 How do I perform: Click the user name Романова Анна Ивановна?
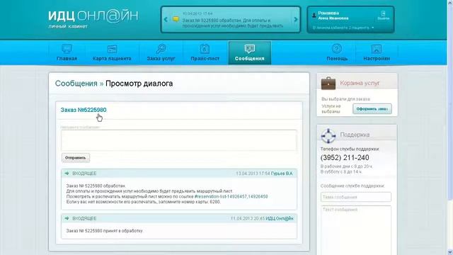pos(333,16)
